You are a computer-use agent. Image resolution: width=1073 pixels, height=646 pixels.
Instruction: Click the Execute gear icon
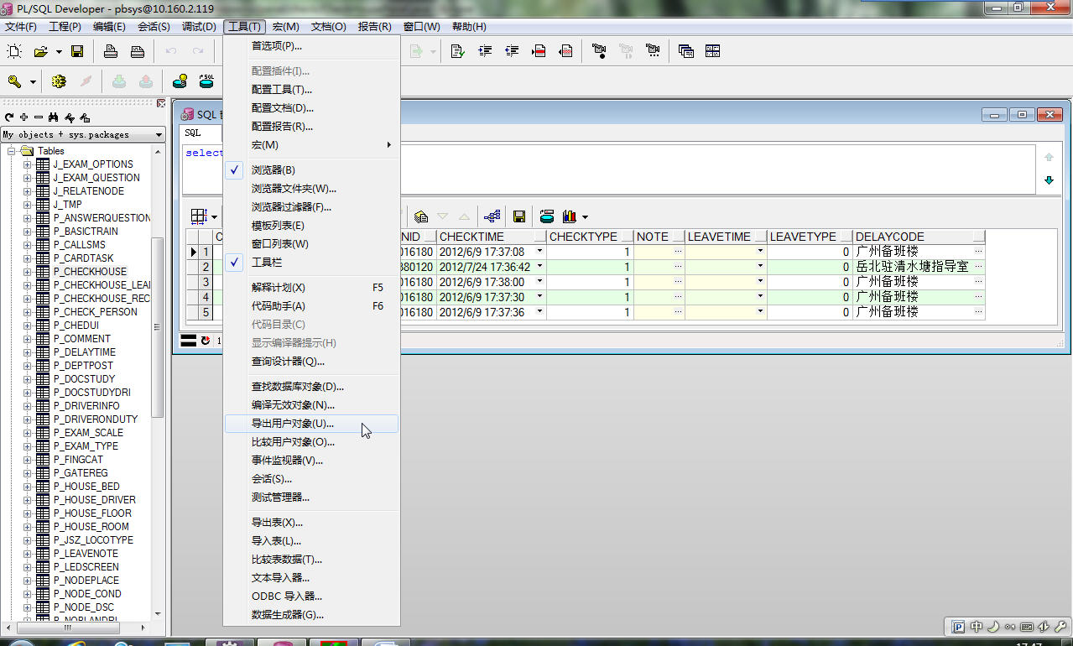point(59,81)
